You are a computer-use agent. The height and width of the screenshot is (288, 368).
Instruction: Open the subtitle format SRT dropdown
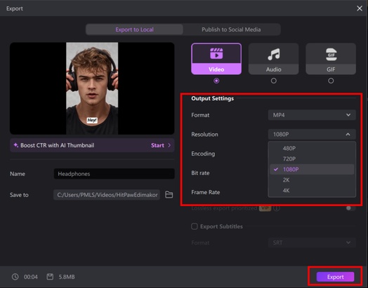click(x=312, y=242)
